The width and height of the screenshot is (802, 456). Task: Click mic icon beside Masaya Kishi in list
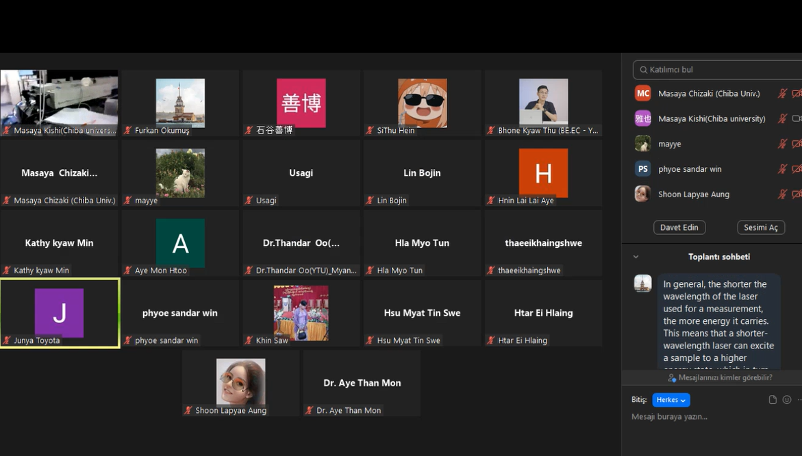[x=782, y=119]
